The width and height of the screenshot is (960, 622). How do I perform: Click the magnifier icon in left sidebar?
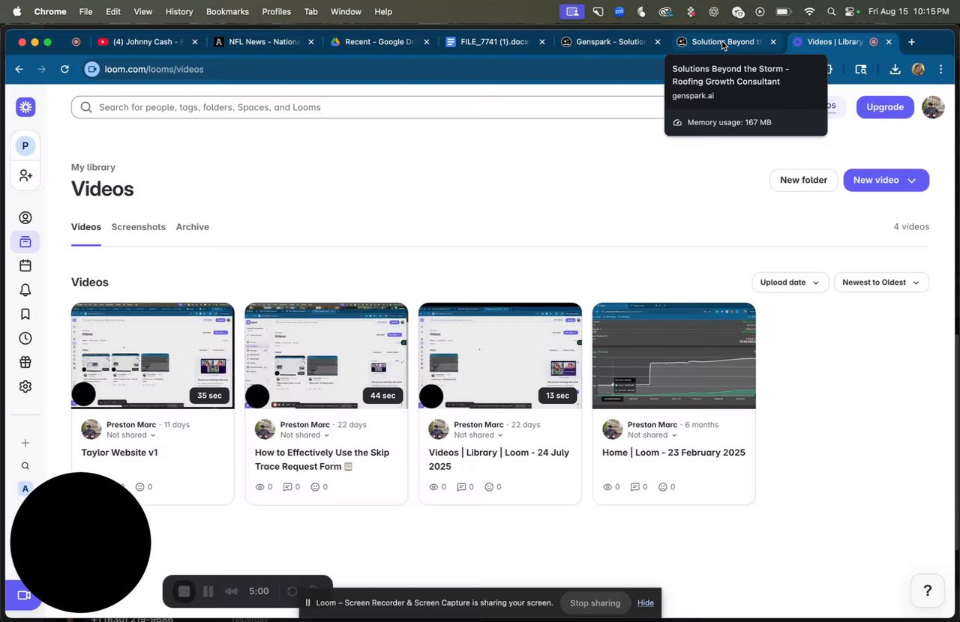point(25,466)
